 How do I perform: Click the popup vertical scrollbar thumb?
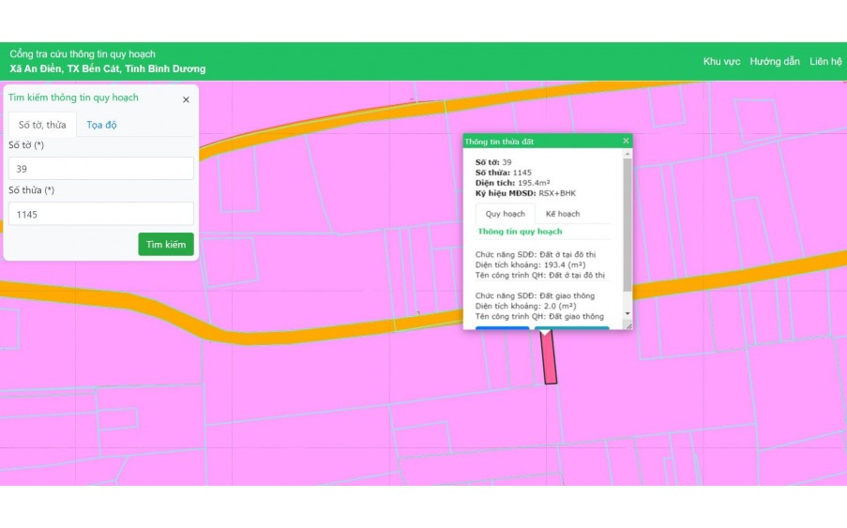pos(627,216)
